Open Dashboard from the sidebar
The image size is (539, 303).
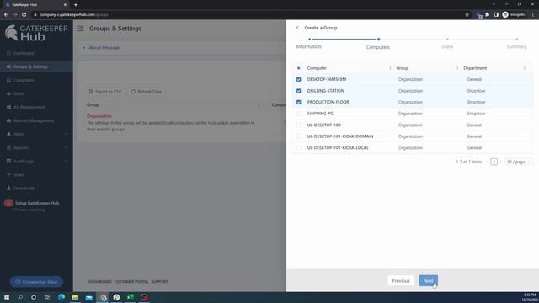click(x=24, y=53)
